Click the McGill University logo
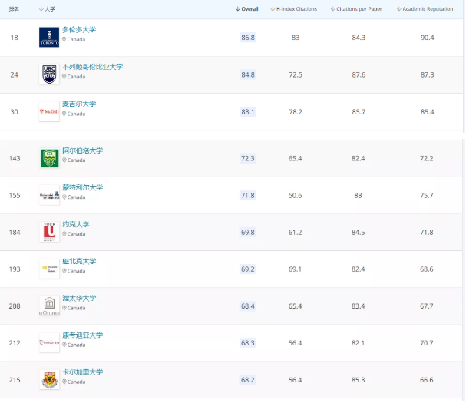The image size is (466, 403). coord(49,112)
